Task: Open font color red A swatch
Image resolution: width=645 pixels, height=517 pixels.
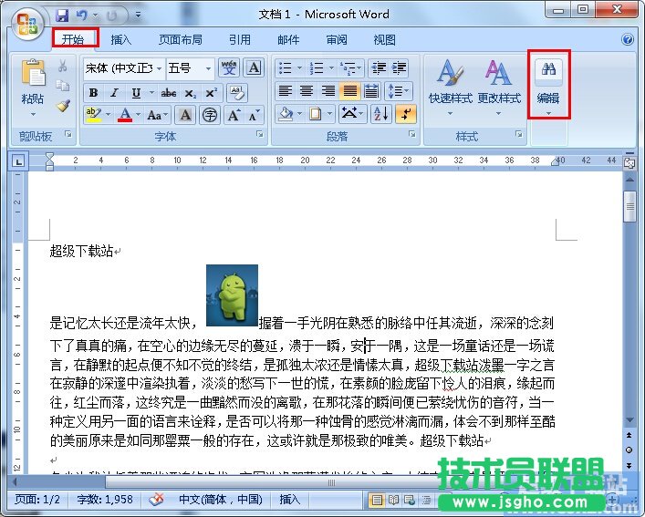Action: 125,115
